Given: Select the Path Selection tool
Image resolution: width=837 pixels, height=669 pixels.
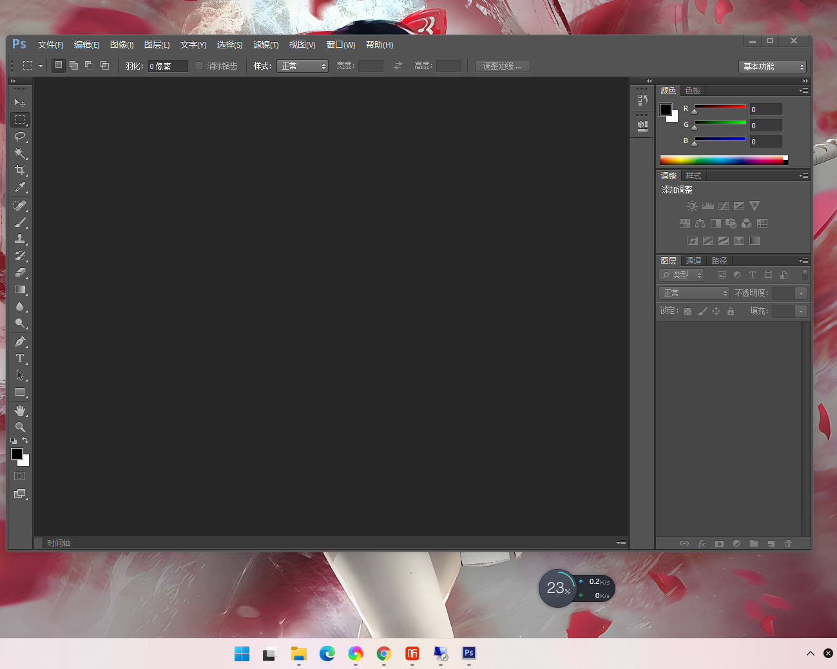Looking at the screenshot, I should [x=20, y=375].
